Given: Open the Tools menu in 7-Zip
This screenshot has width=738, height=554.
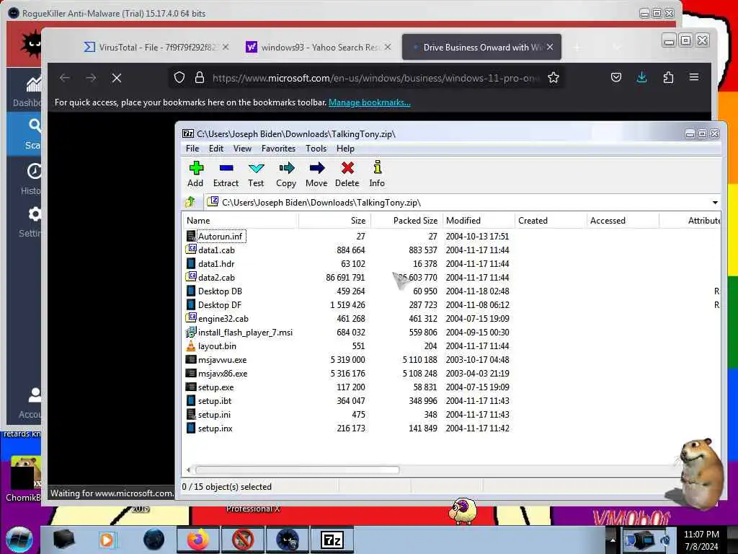Looking at the screenshot, I should [x=316, y=149].
